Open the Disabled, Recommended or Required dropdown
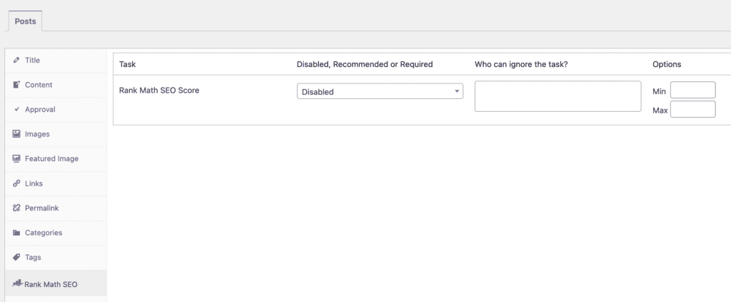The width and height of the screenshot is (731, 302). (x=379, y=92)
